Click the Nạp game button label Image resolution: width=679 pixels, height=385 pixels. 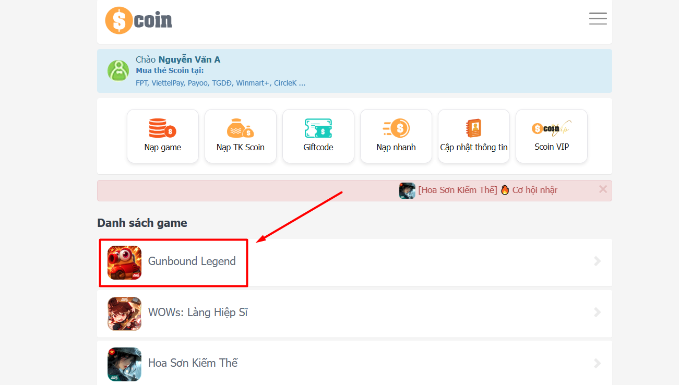tap(162, 148)
